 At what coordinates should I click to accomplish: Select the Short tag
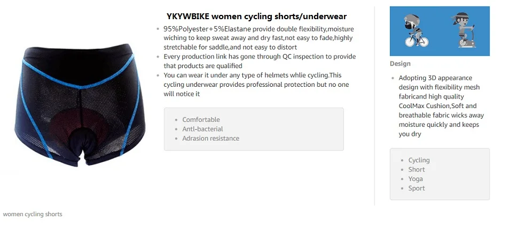click(x=417, y=169)
